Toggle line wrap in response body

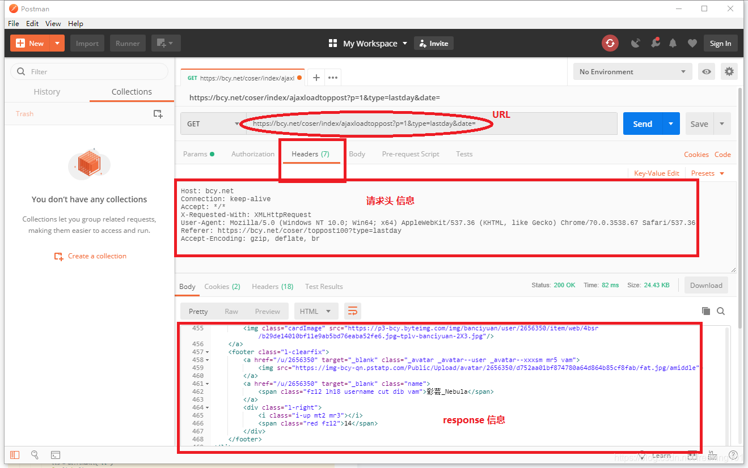[x=353, y=311]
